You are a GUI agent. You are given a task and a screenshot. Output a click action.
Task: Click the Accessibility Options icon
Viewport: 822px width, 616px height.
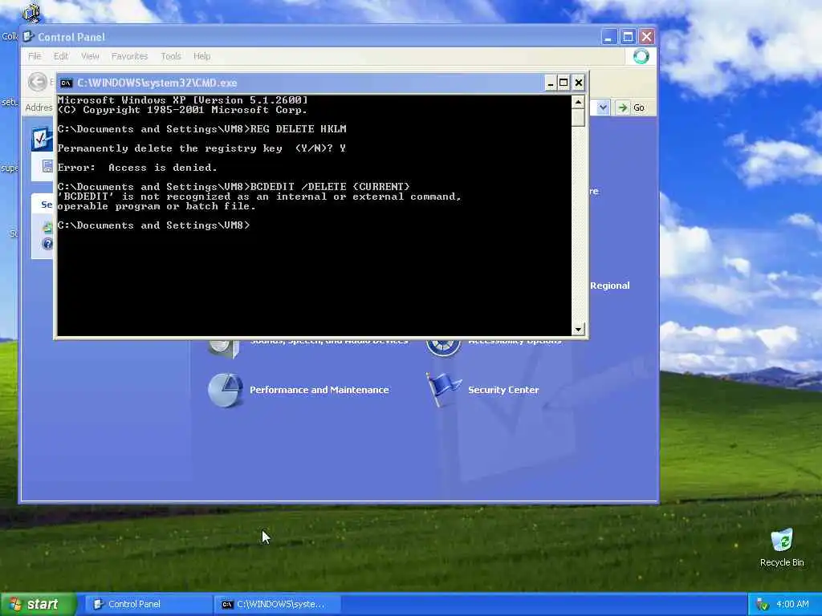pos(443,347)
